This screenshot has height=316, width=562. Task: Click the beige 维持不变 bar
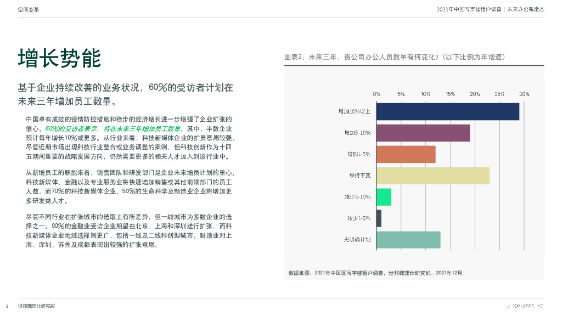[432, 176]
